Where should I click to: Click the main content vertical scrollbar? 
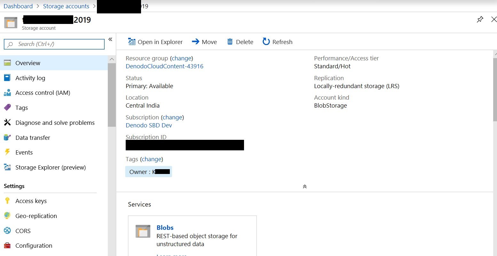click(495, 89)
